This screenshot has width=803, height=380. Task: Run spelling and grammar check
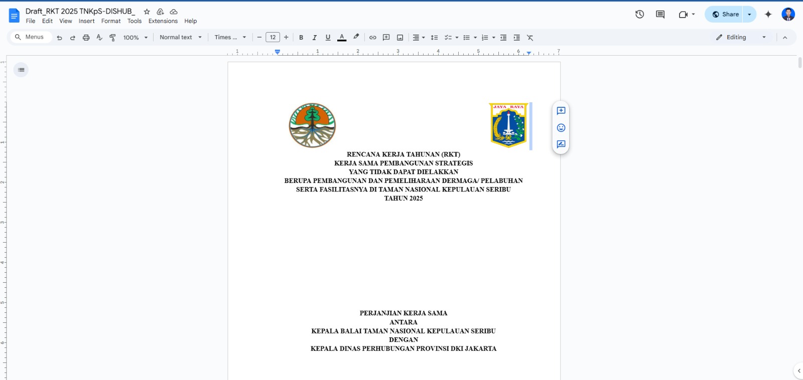99,38
